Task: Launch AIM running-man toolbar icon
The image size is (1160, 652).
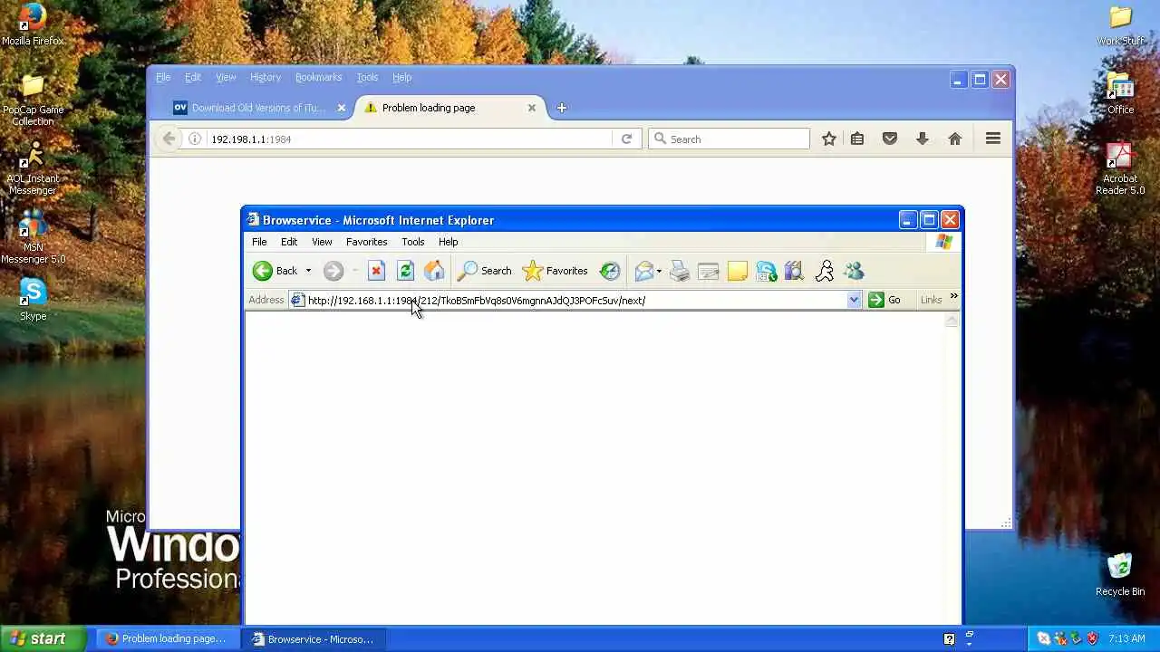Action: coord(824,271)
